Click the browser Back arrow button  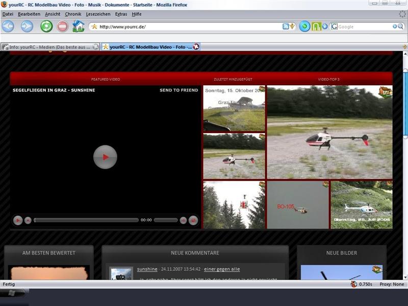8,27
